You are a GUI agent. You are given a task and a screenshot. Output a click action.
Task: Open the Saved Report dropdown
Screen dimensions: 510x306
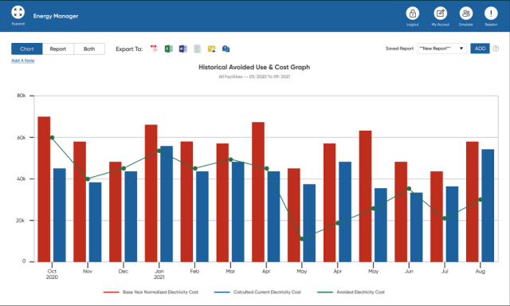point(441,49)
